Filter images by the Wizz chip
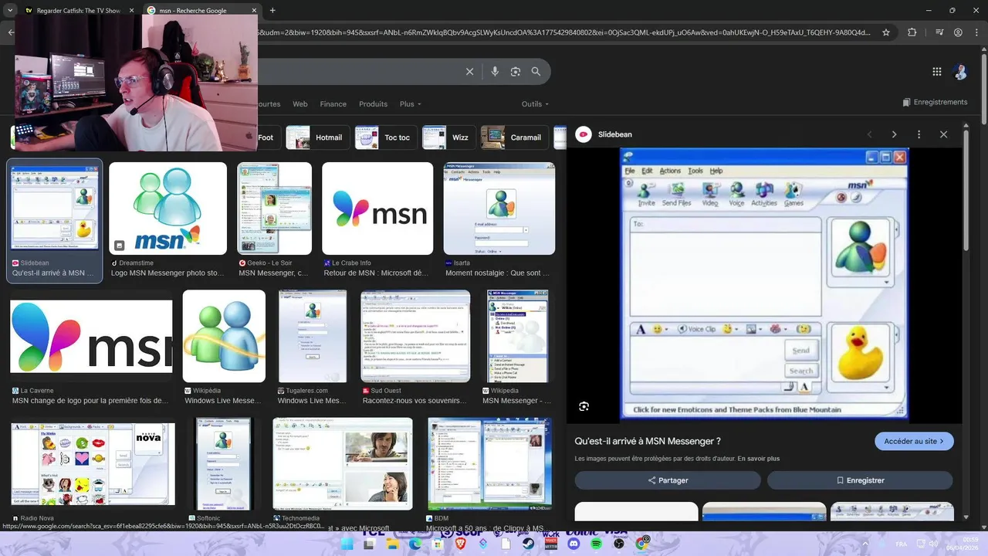 [448, 137]
